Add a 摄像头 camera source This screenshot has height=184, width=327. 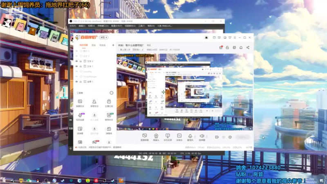click(156, 137)
